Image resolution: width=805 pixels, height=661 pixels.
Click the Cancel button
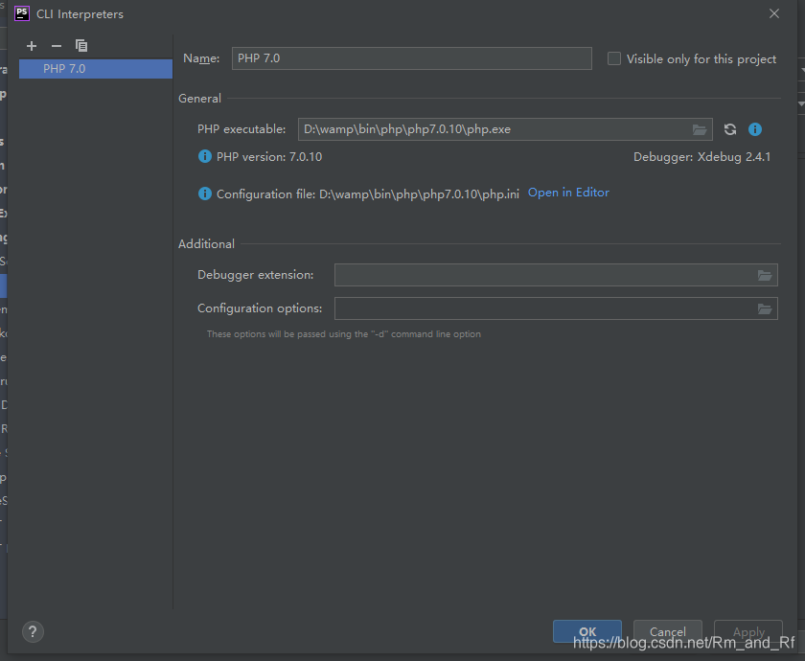tap(667, 631)
